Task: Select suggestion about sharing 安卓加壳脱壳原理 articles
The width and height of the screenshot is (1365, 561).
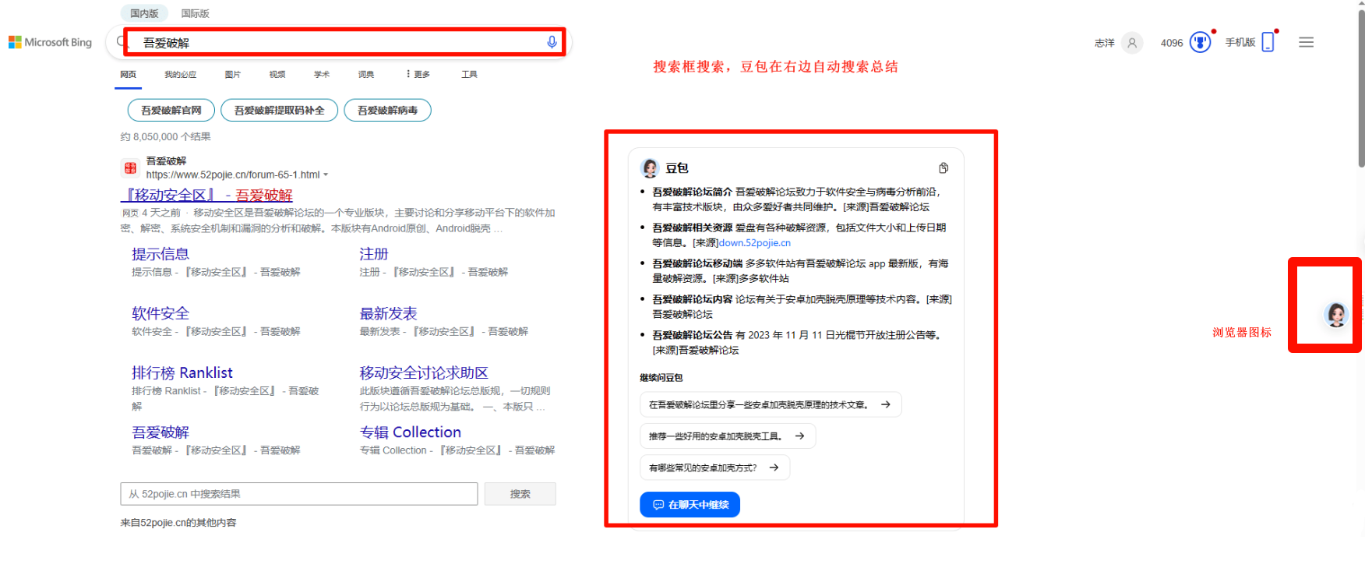Action: pyautogui.click(x=770, y=404)
